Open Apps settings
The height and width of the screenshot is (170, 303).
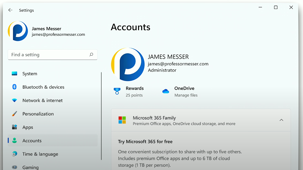[x=53, y=127]
